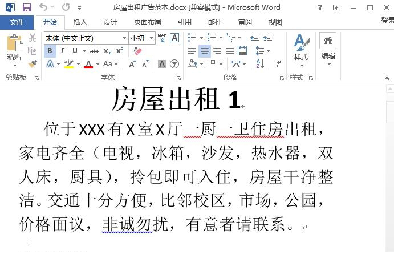
Task: Click the red font color button
Action: [88, 64]
